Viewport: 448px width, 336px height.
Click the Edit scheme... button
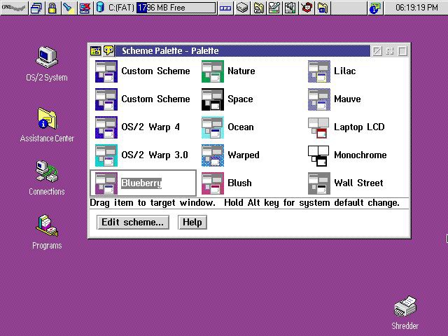coord(133,223)
